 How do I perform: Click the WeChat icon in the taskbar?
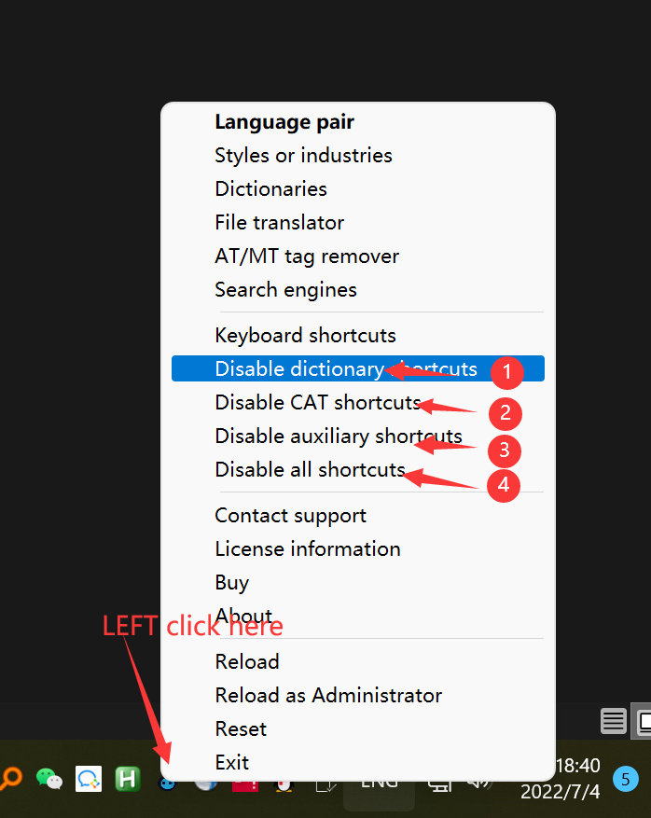pyautogui.click(x=48, y=778)
